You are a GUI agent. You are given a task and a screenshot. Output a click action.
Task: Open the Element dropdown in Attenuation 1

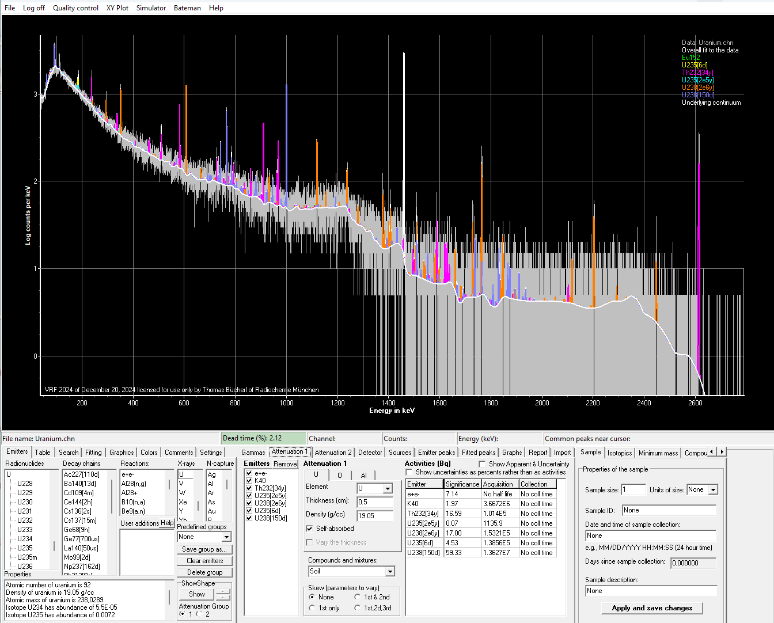388,489
